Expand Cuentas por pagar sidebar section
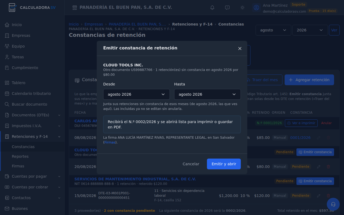The image size is (344, 215). coord(32,176)
